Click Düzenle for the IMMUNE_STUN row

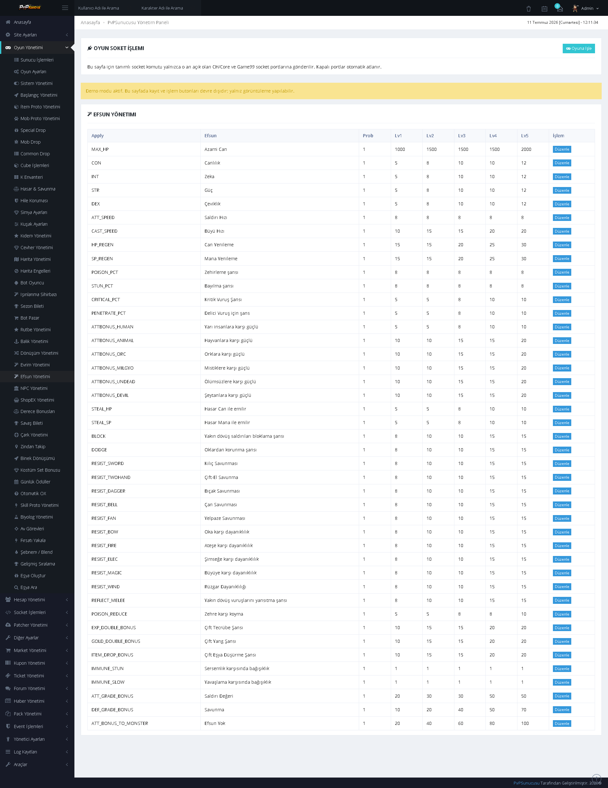click(561, 669)
